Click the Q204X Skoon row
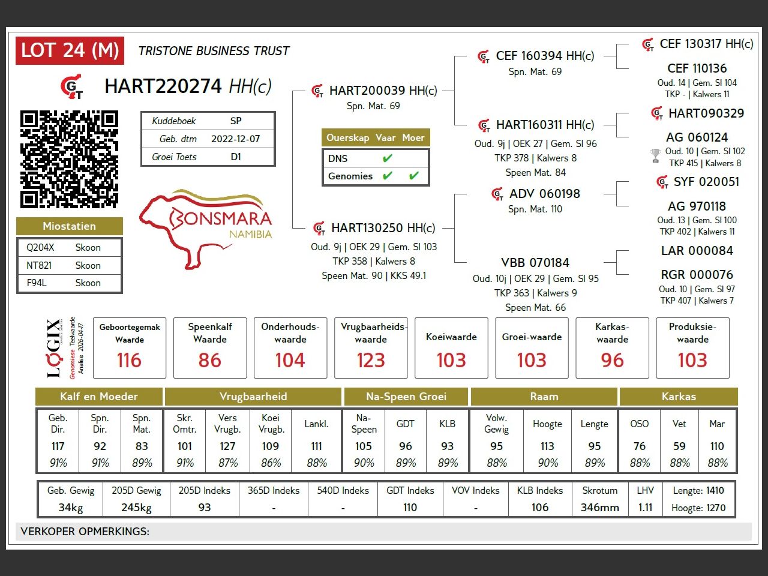This screenshot has width=768, height=576. (x=70, y=247)
